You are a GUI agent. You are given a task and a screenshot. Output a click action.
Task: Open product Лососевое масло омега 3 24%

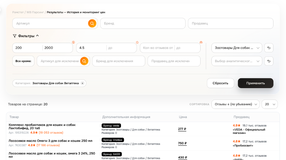tap(52, 155)
